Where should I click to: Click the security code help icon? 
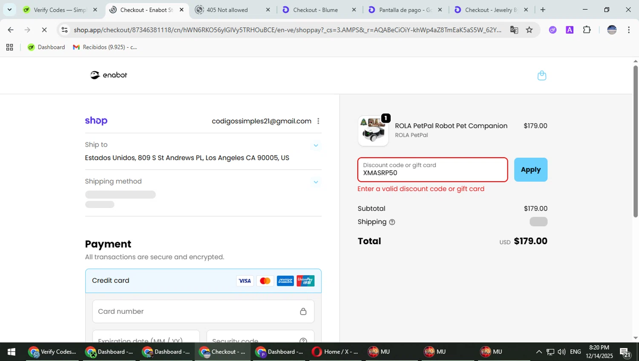point(303,341)
